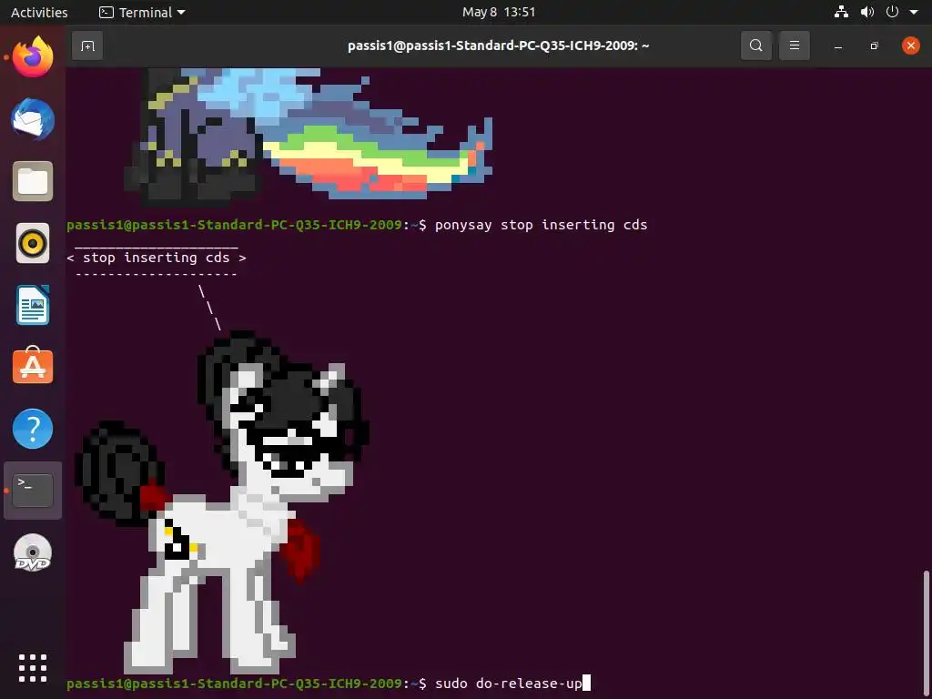
Task: Select the Terminal icon in dock
Action: [x=33, y=491]
